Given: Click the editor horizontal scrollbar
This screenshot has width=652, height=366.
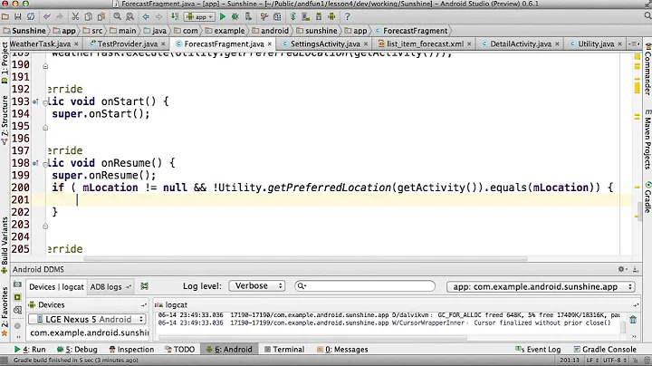Looking at the screenshot, I should click(x=306, y=259).
